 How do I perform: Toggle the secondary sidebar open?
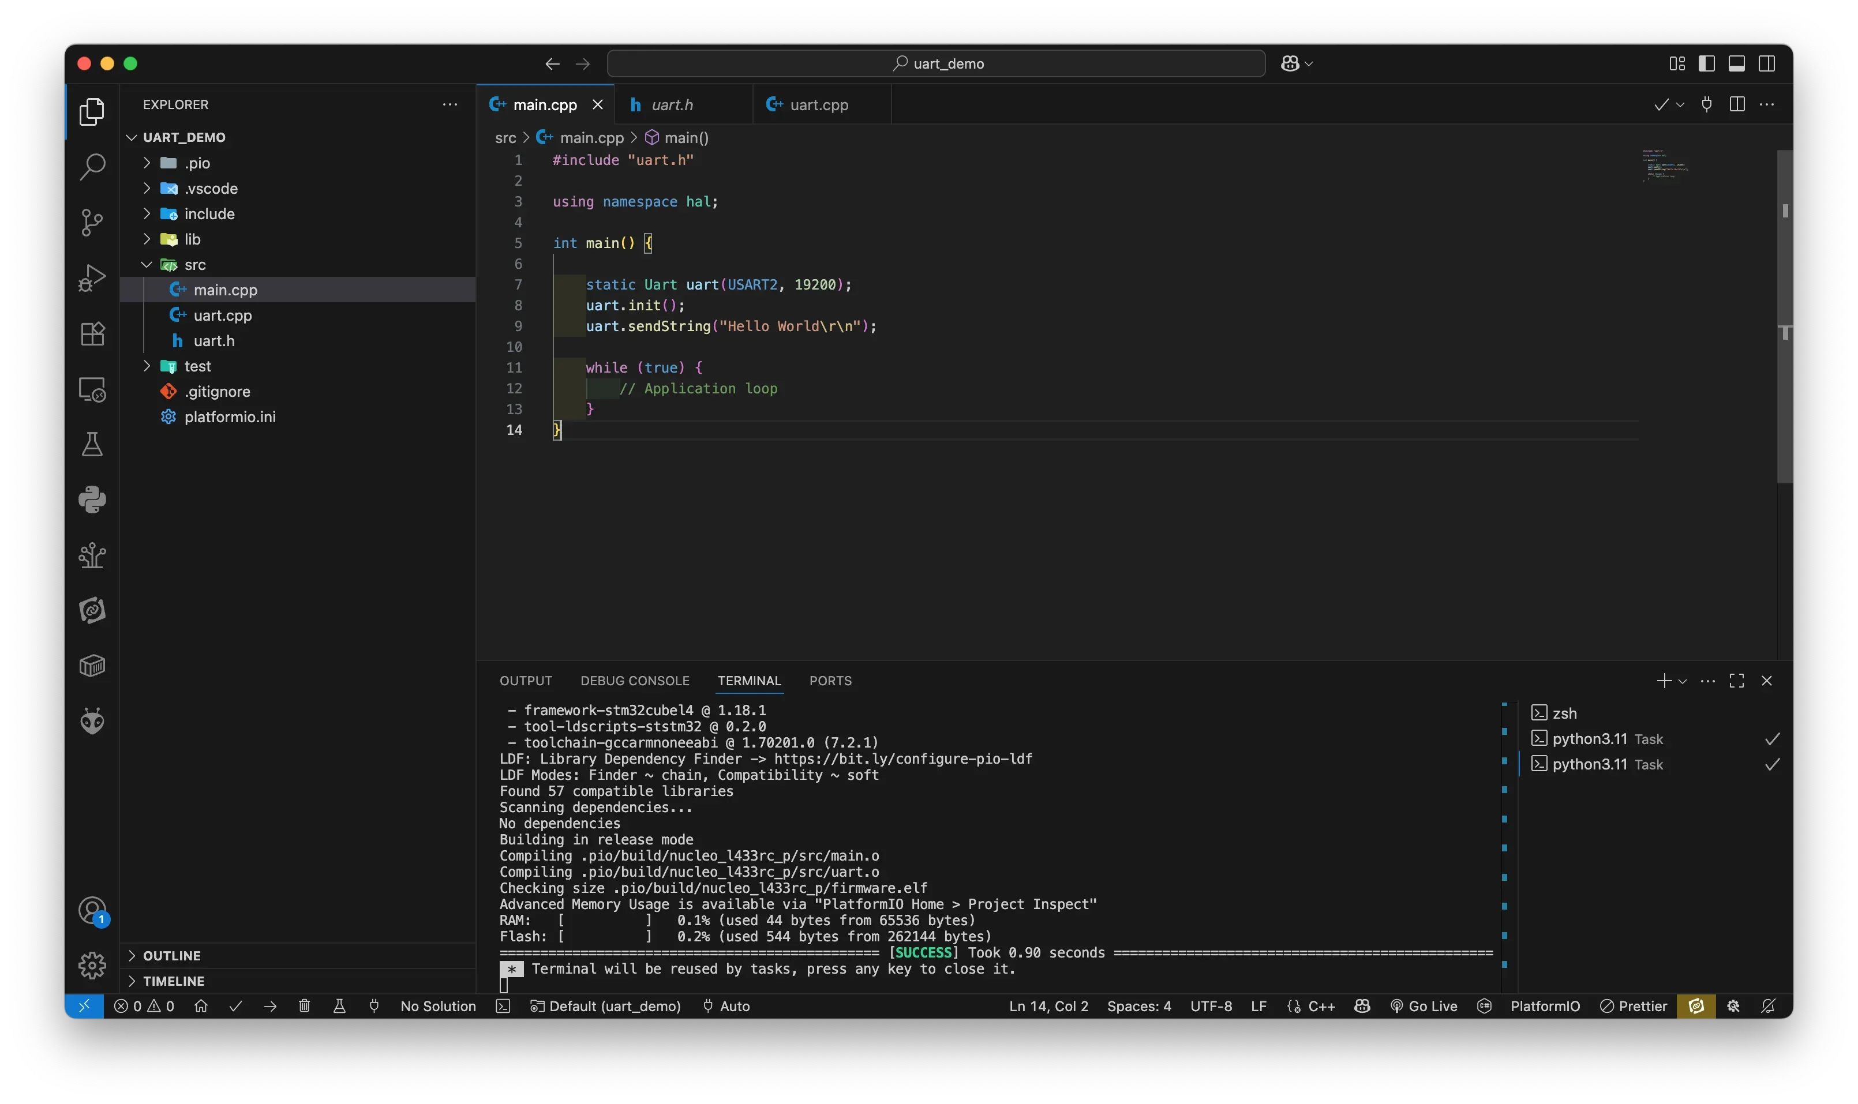(x=1767, y=63)
